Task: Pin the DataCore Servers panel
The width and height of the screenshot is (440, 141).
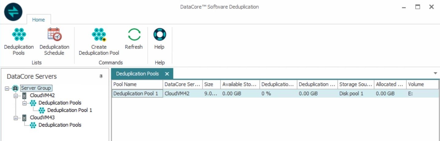Action: click(101, 76)
